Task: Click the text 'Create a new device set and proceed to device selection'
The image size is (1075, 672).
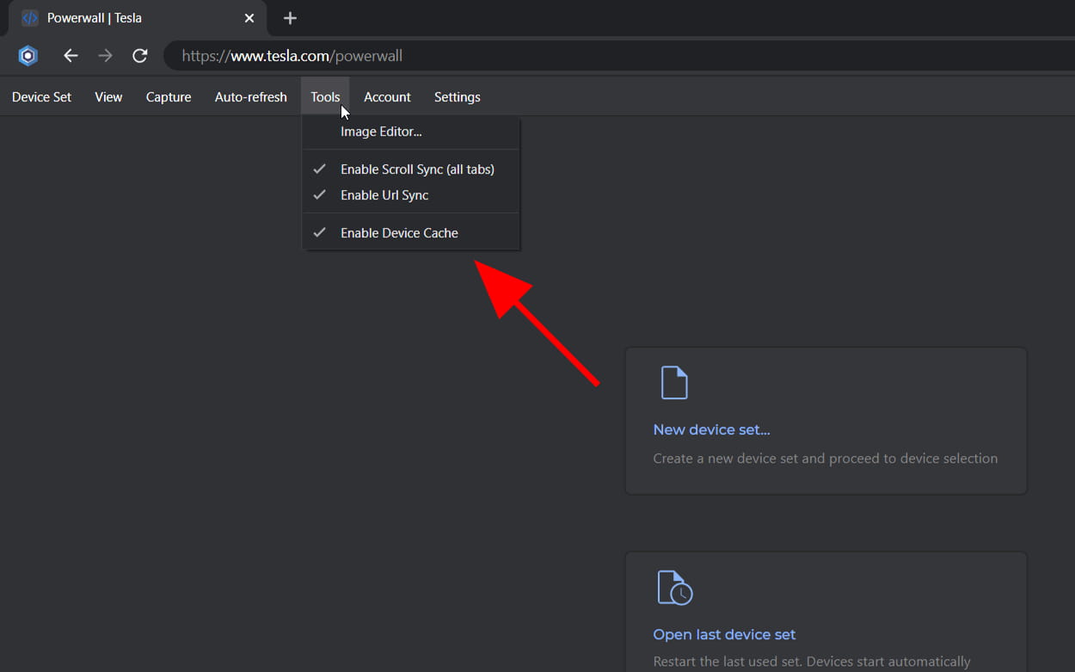Action: 826,459
